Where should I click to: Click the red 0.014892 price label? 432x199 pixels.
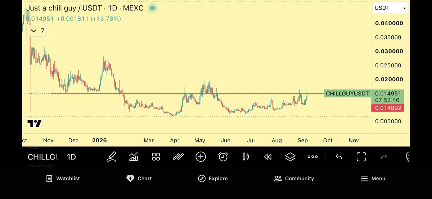tap(387, 108)
